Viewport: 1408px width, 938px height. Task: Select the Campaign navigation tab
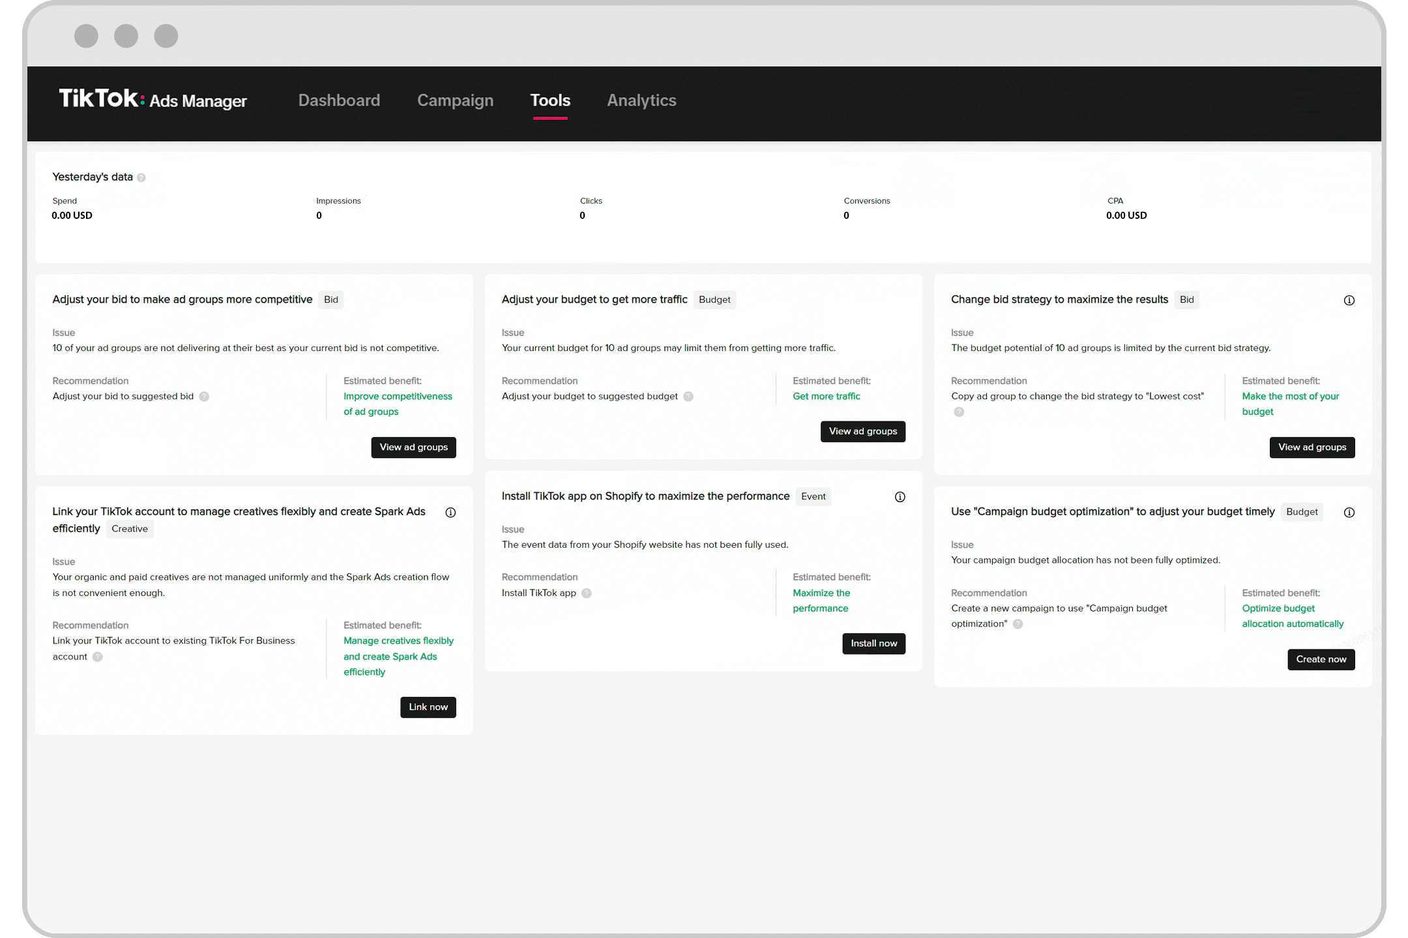455,100
